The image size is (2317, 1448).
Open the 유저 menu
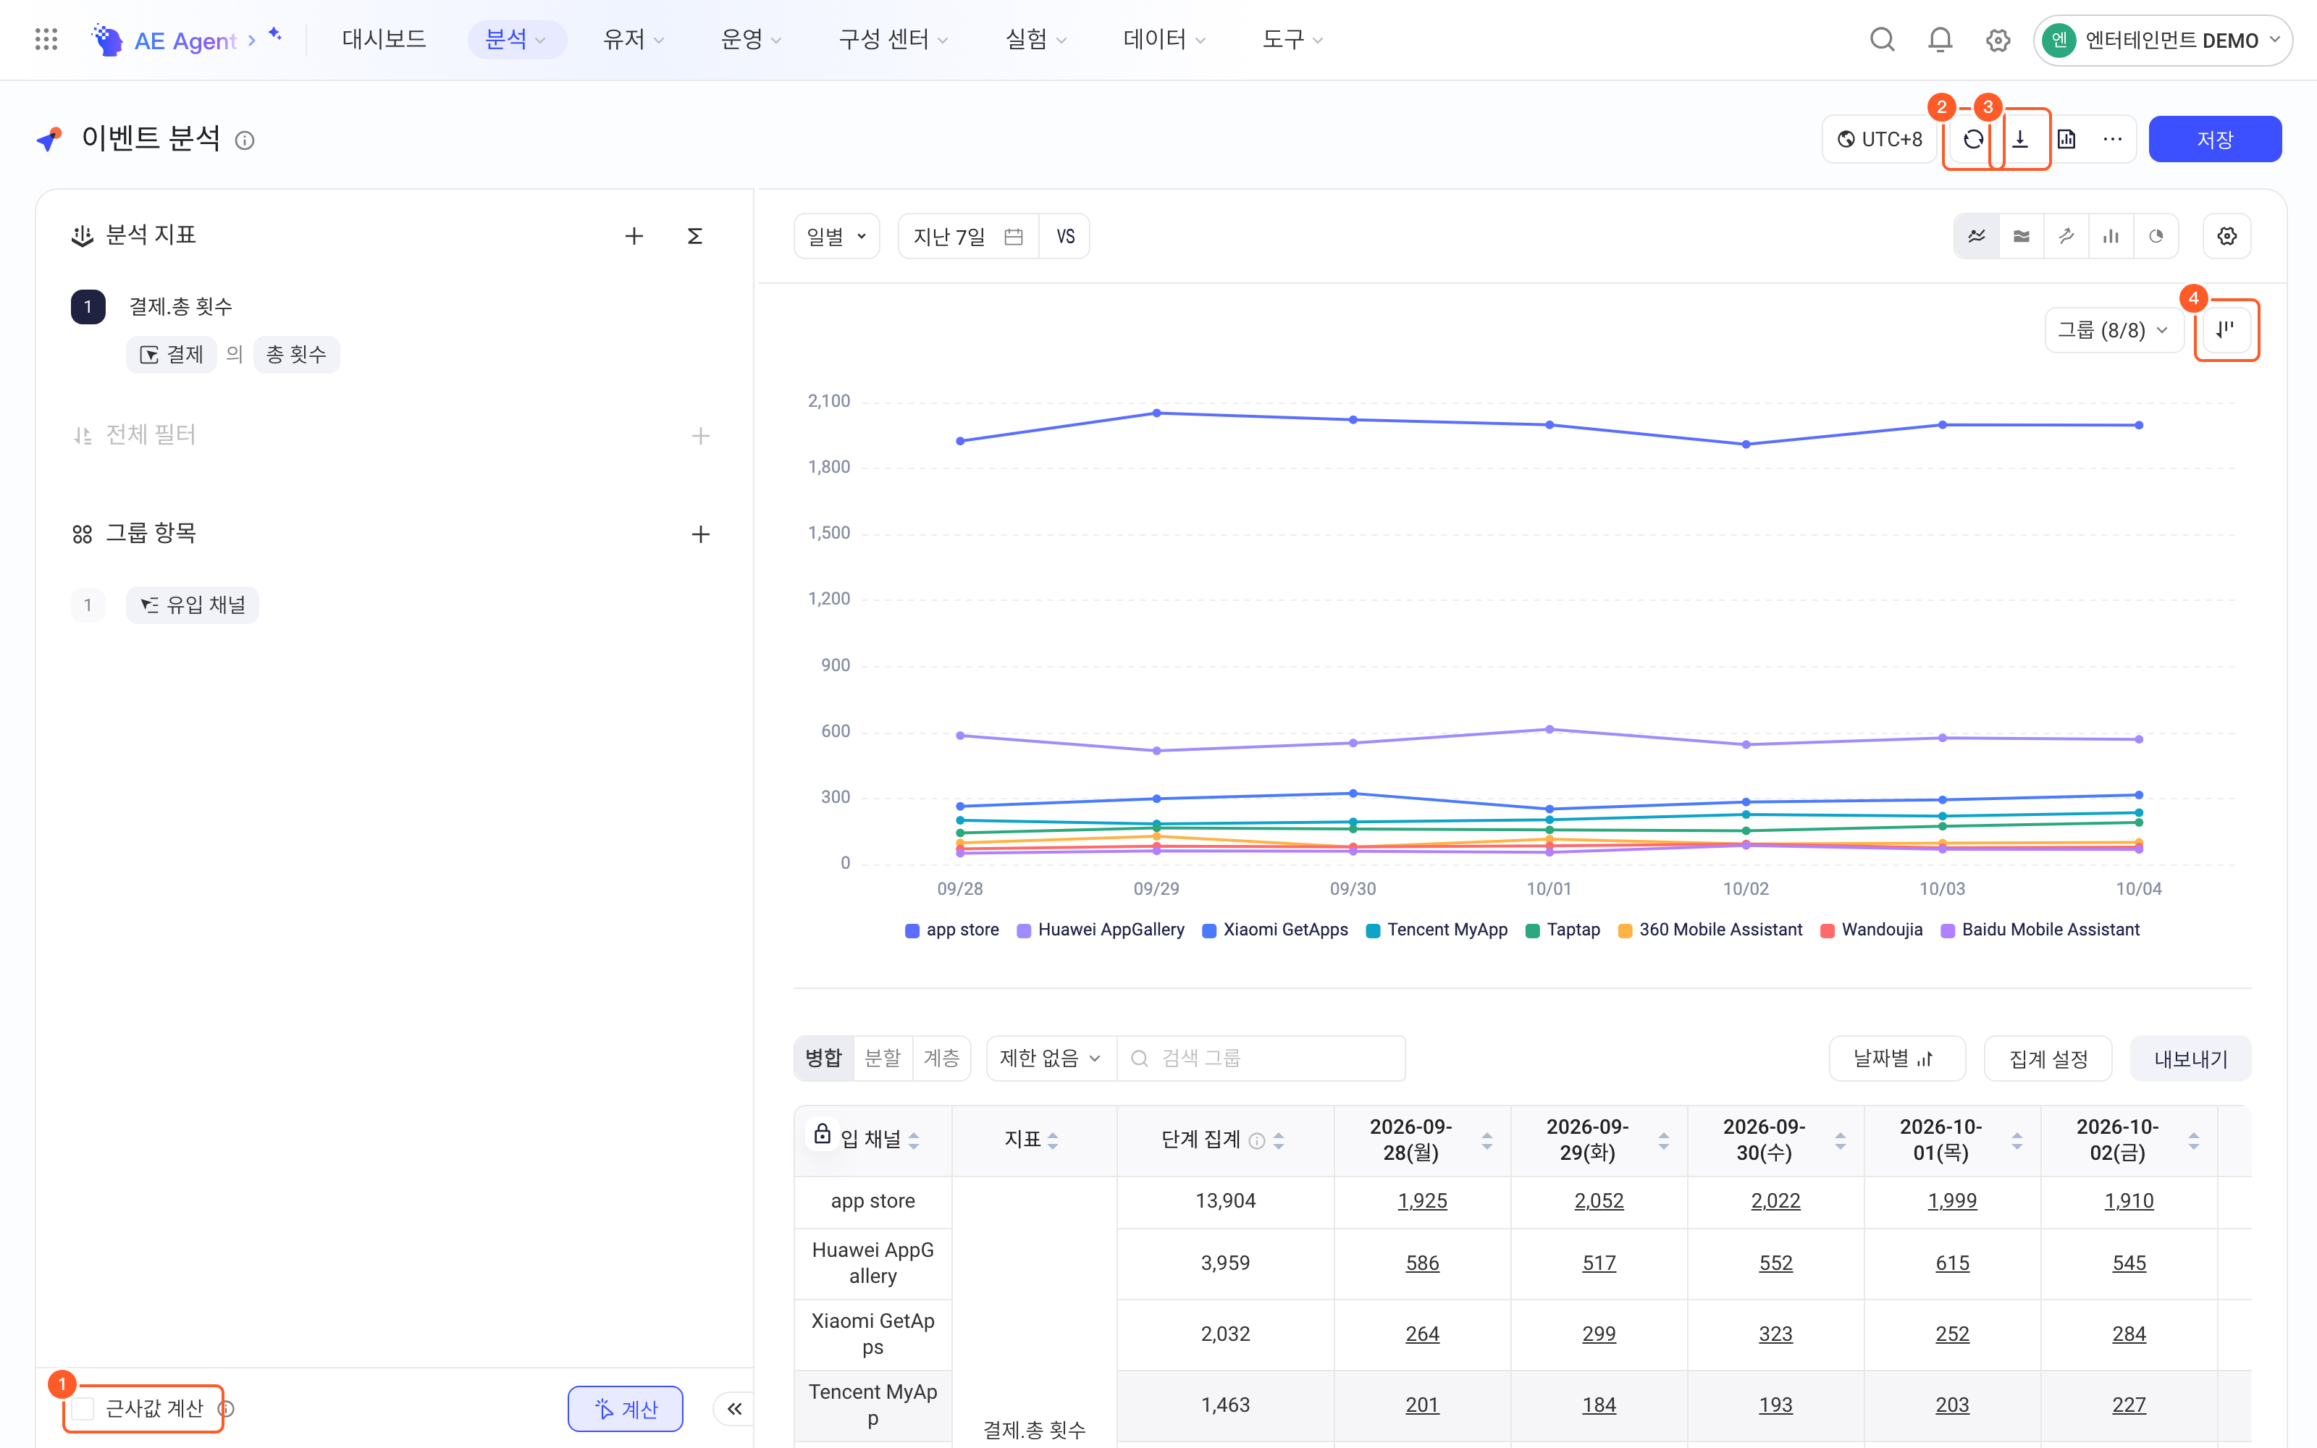pyautogui.click(x=633, y=39)
